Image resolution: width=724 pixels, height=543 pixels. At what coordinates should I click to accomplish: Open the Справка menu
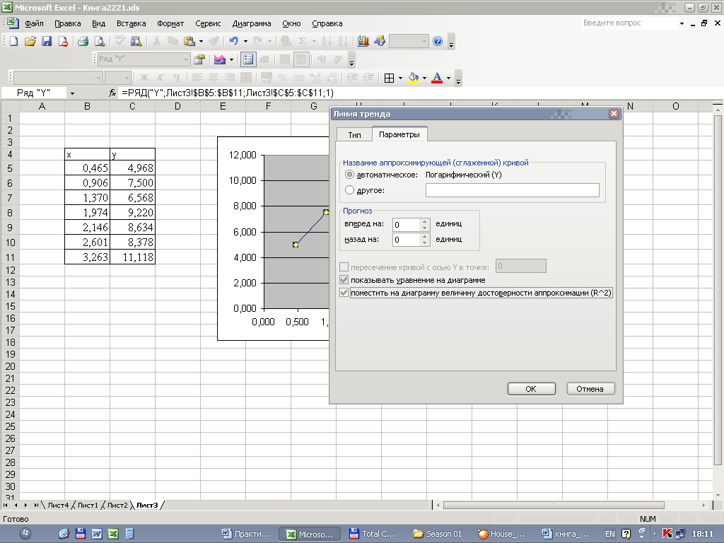(327, 23)
